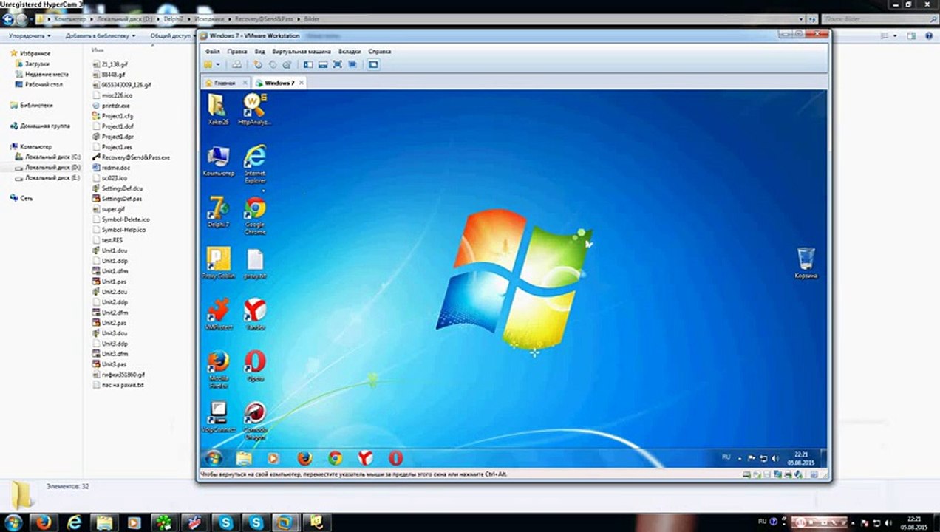Switch to the Главная tab
Screen dimensions: 940x532
coord(224,83)
